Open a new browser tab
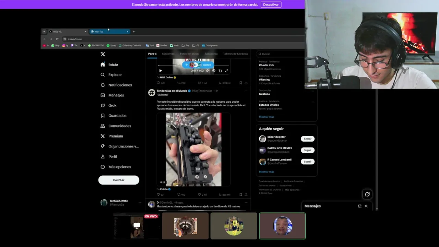 134,32
